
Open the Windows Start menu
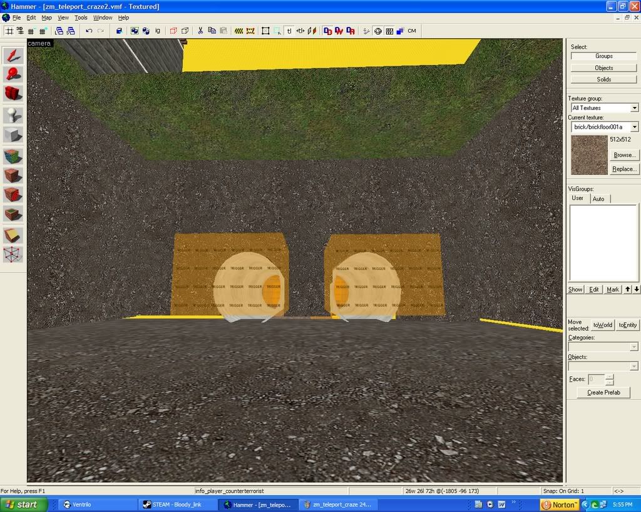[24, 504]
